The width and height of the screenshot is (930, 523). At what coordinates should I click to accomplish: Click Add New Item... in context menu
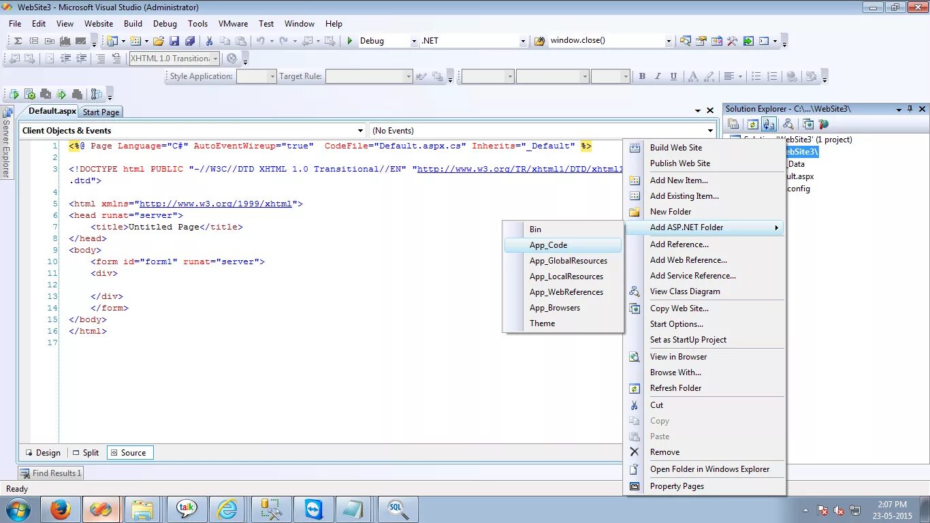(705, 180)
